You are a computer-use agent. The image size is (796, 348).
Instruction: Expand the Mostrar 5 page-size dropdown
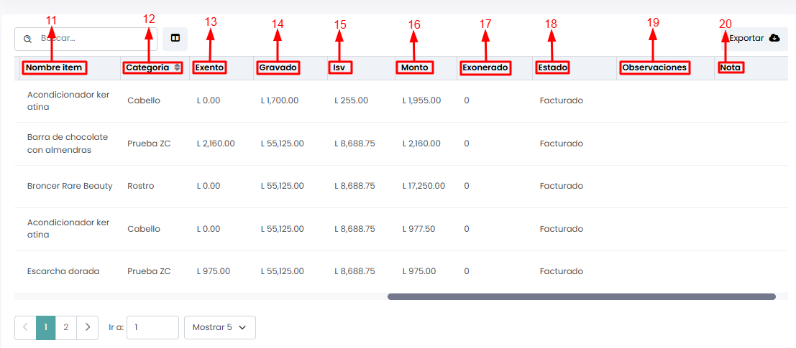(219, 327)
